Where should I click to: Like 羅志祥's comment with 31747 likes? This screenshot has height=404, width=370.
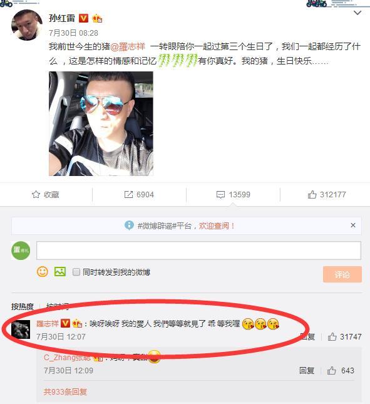(332, 336)
